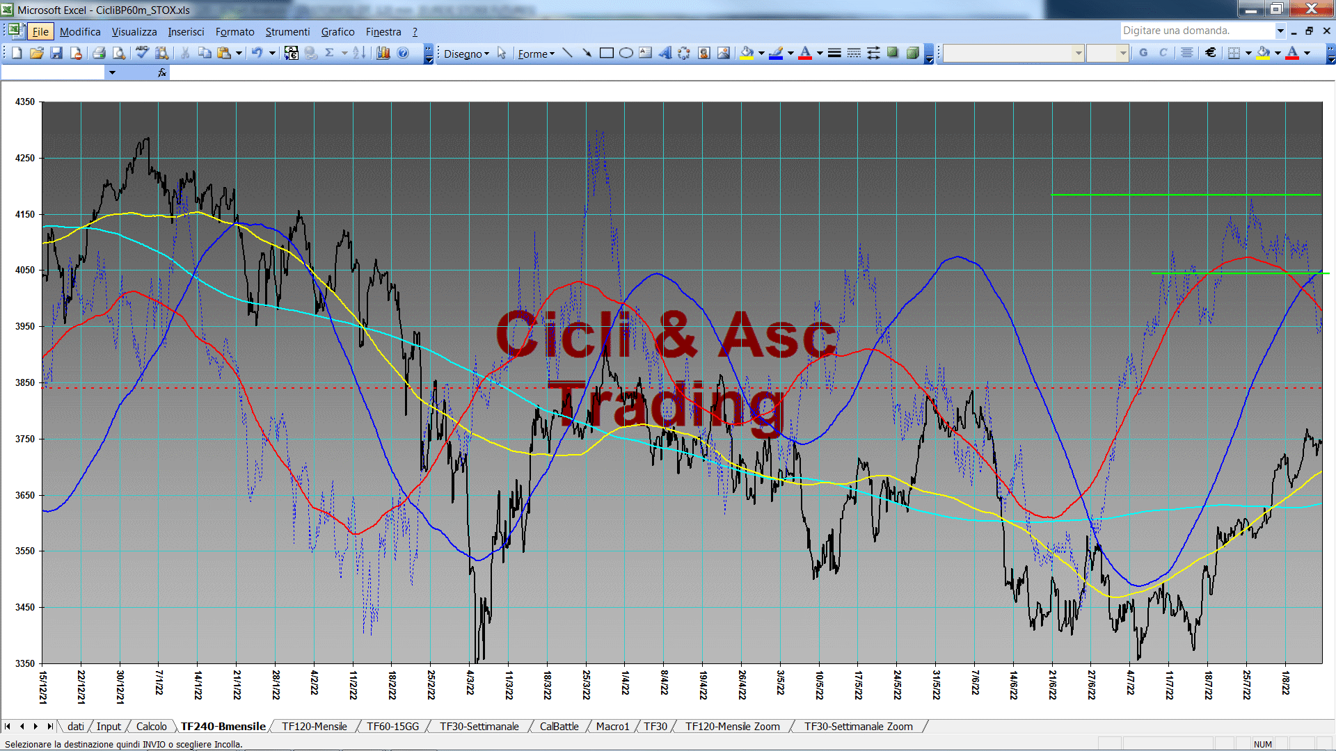Click the Print icon
Screen dimensions: 1336x751
(99, 54)
